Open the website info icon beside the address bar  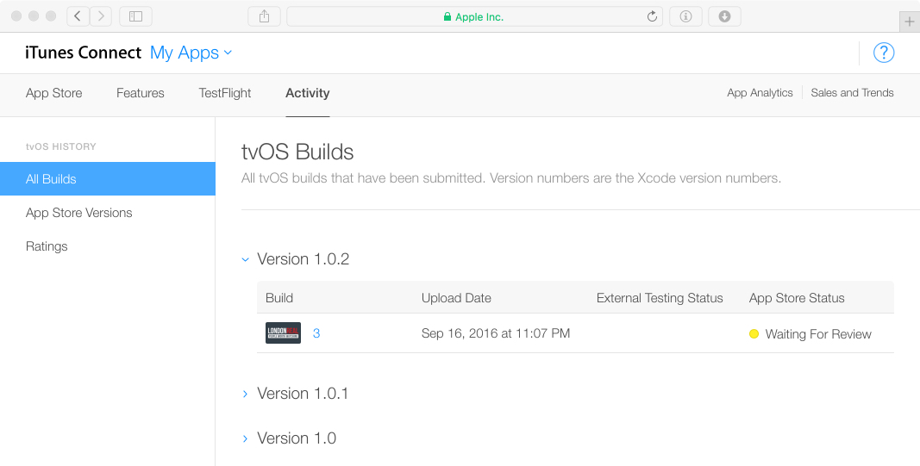[685, 16]
